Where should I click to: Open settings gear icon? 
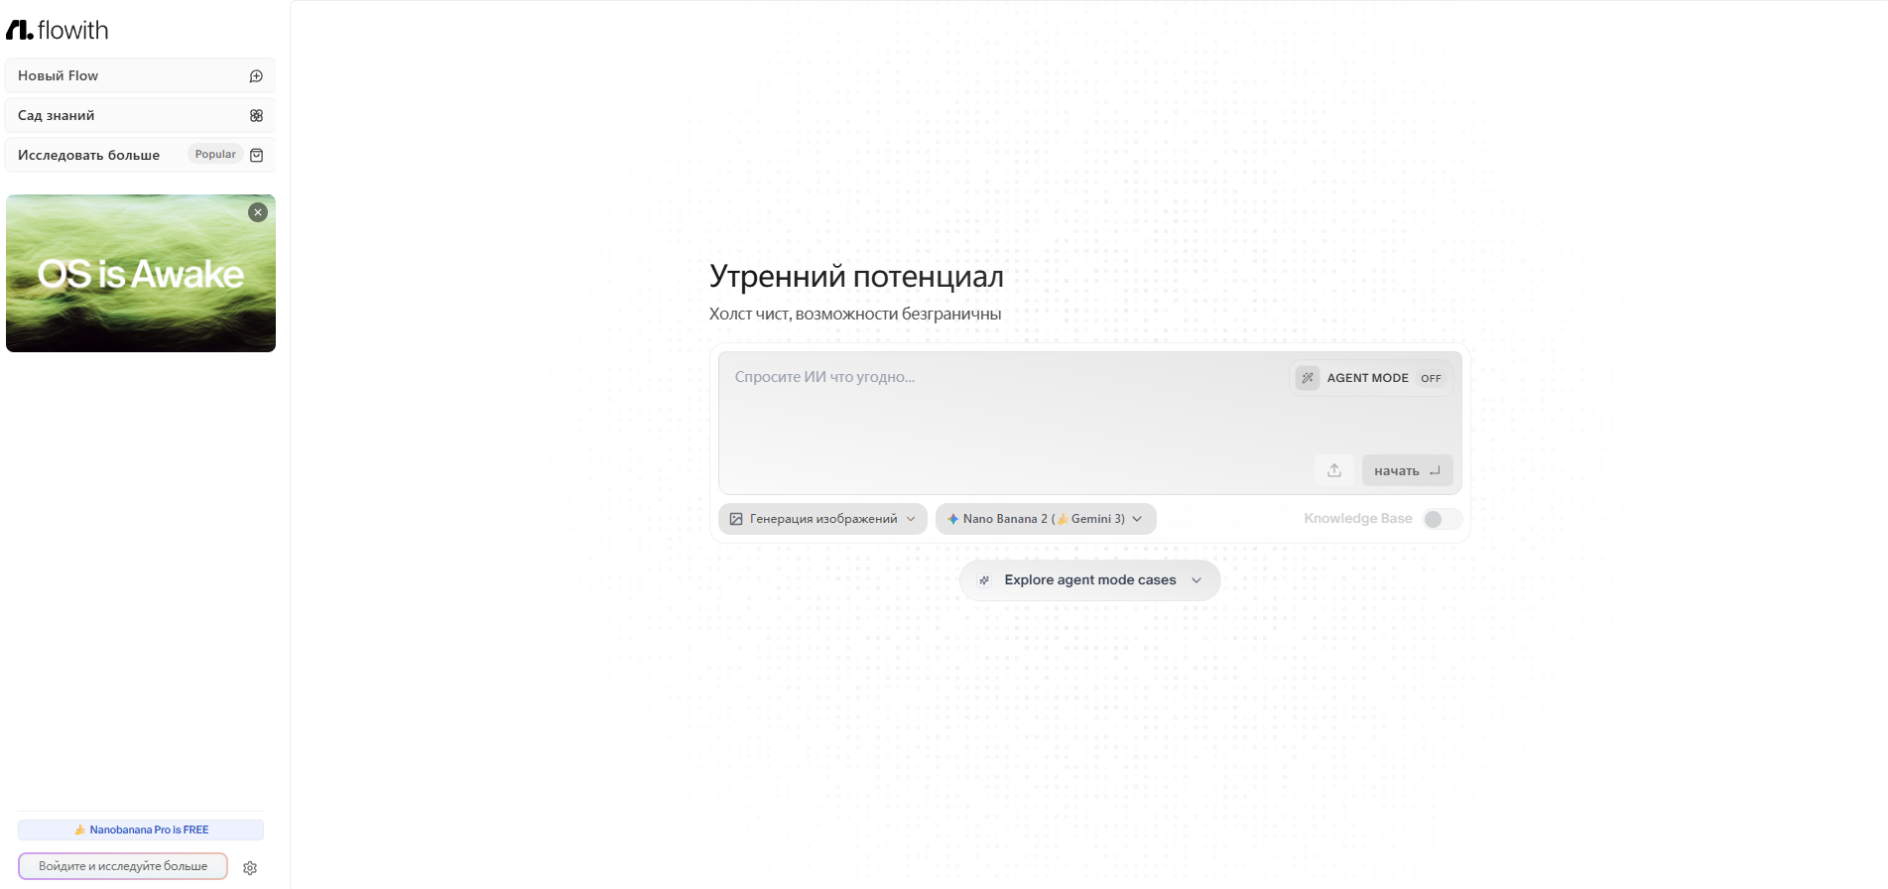click(x=250, y=868)
